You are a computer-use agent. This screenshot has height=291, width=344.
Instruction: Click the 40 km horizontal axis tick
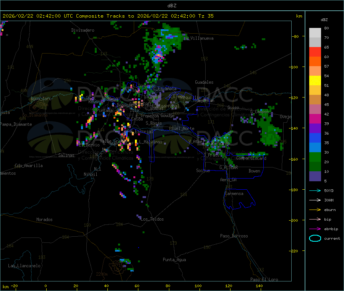106,286
